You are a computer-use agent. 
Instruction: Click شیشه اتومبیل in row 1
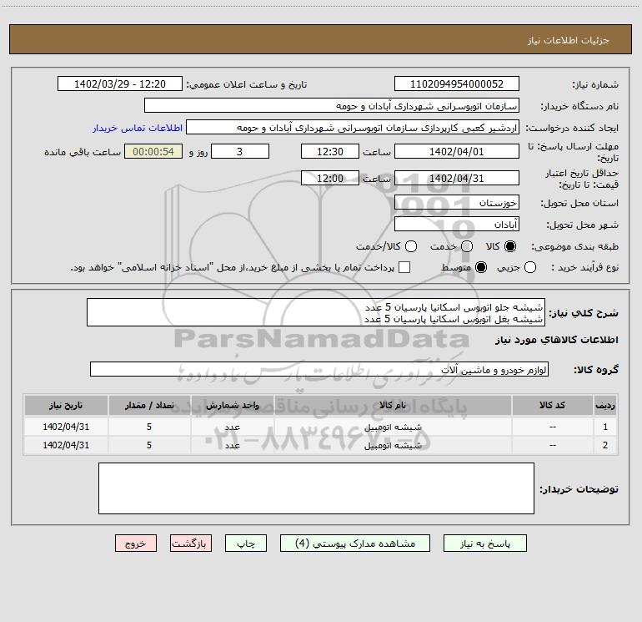point(393,427)
